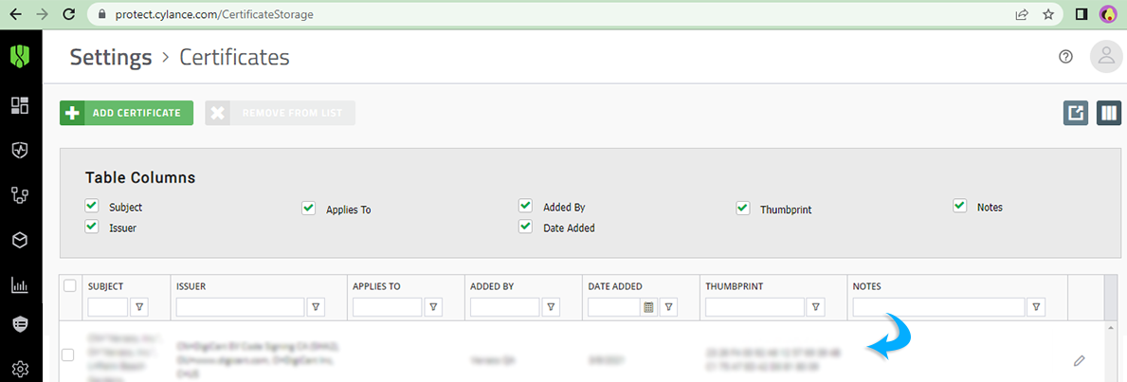
Task: Open the Date Added calendar picker
Action: pyautogui.click(x=649, y=307)
